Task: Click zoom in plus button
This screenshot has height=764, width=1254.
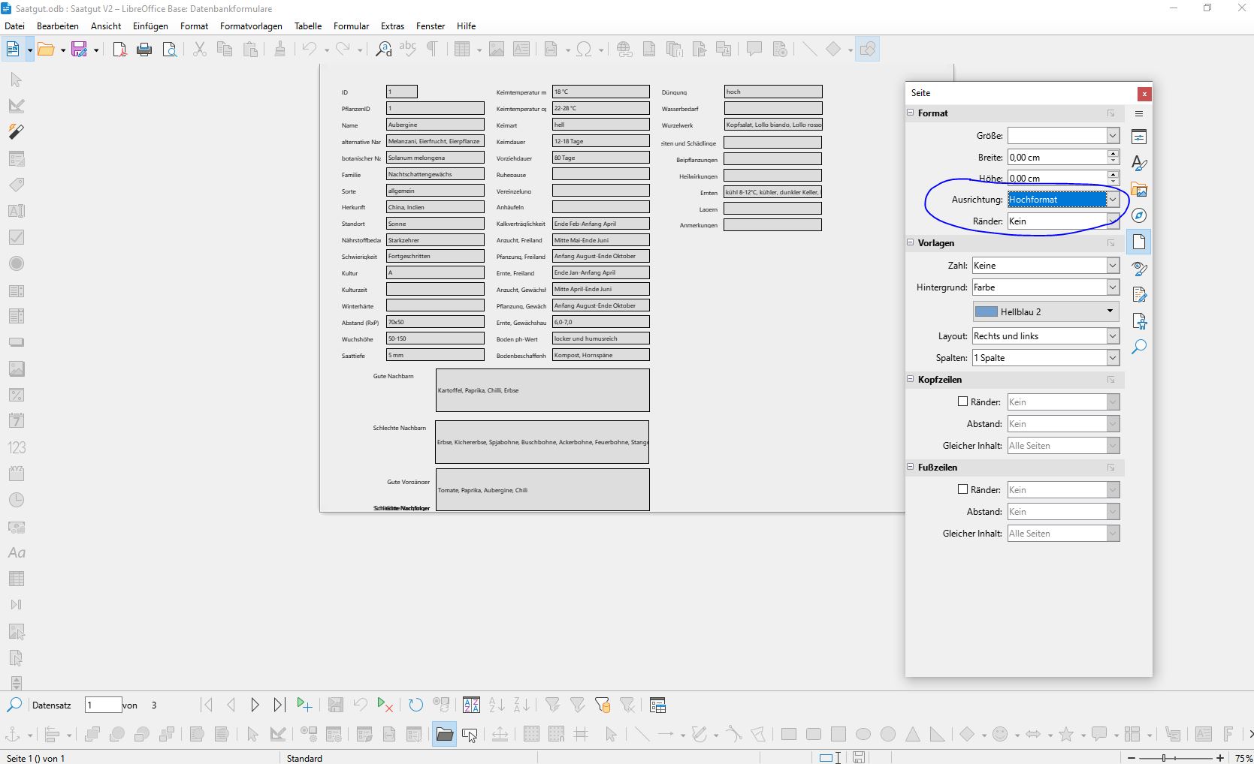Action: pos(1220,758)
